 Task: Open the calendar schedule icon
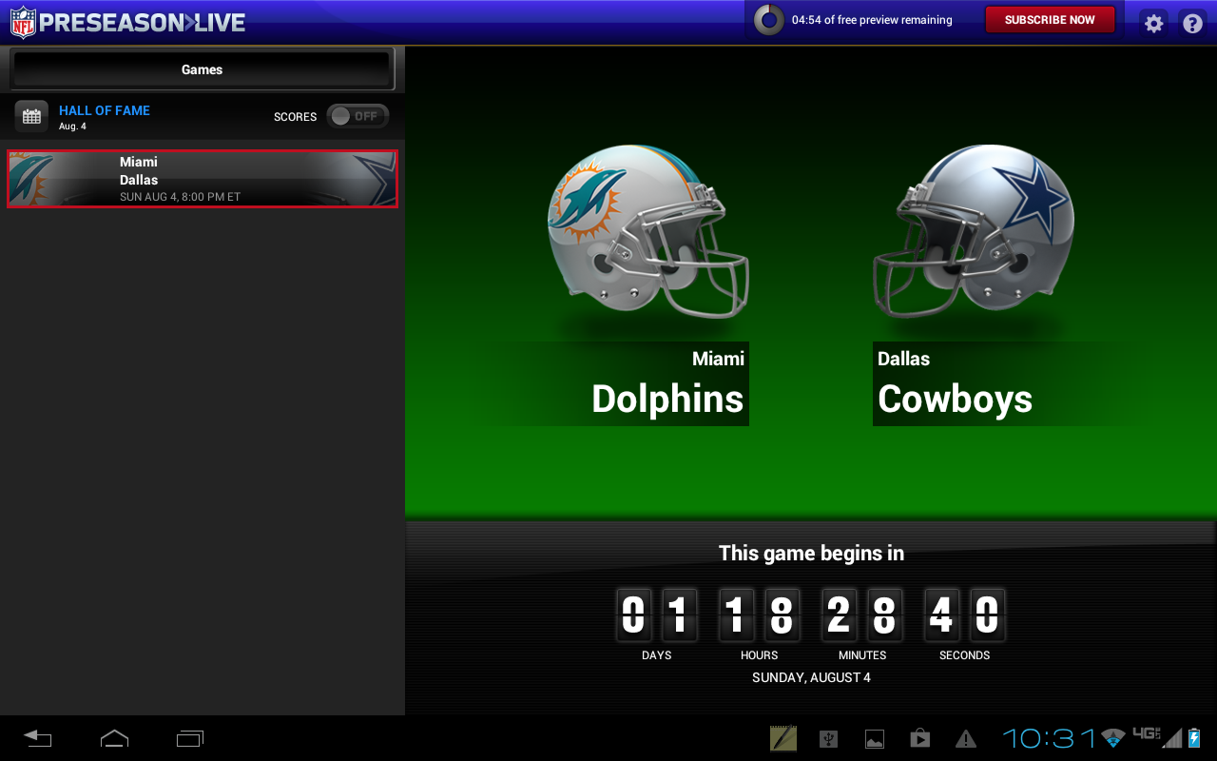pyautogui.click(x=31, y=117)
